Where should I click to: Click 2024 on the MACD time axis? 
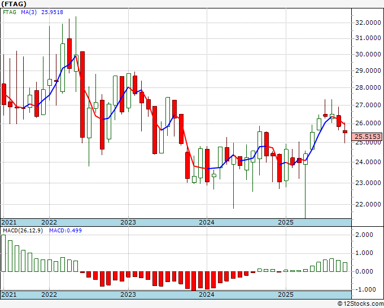coord(207,294)
